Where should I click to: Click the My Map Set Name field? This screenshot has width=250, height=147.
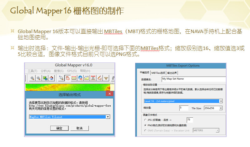[x=194, y=79]
